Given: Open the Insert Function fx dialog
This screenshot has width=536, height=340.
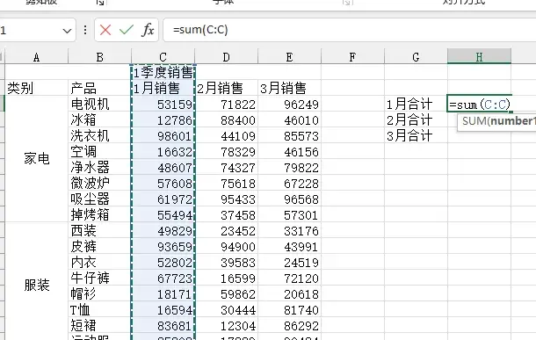Looking at the screenshot, I should [148, 30].
